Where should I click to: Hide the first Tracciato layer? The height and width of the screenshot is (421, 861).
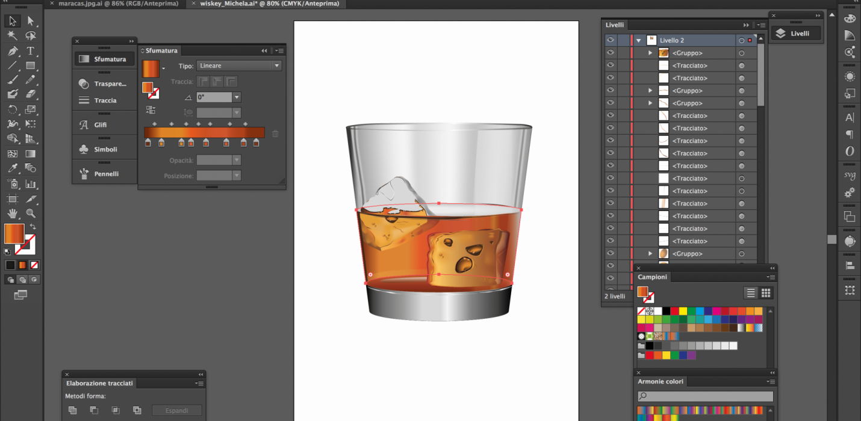[x=610, y=65]
